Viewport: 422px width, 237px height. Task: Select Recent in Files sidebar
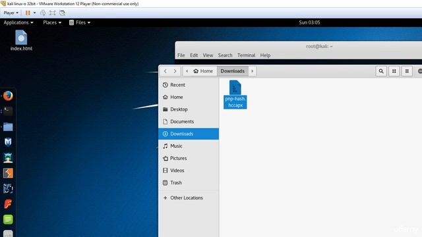(189, 85)
